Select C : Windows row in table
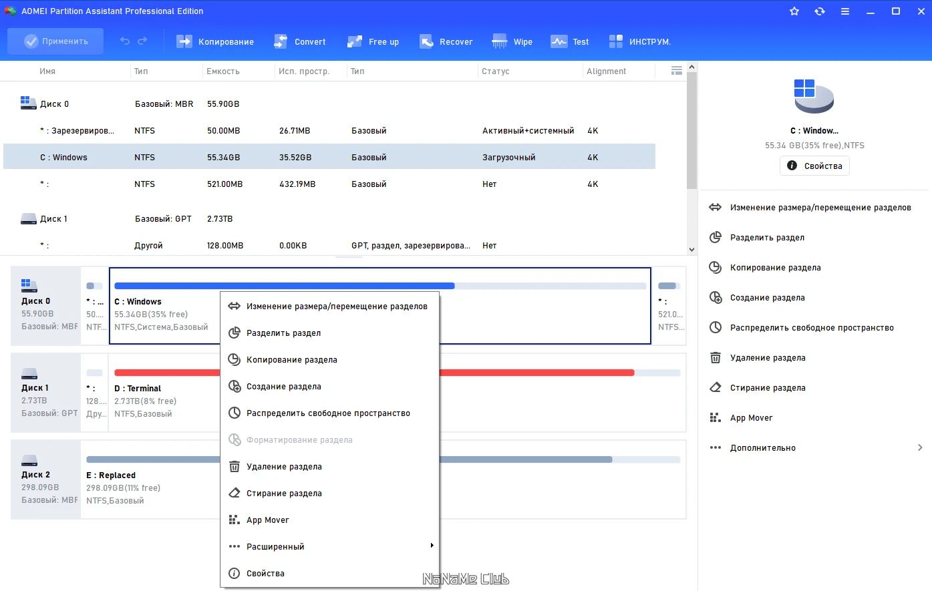 [329, 158]
